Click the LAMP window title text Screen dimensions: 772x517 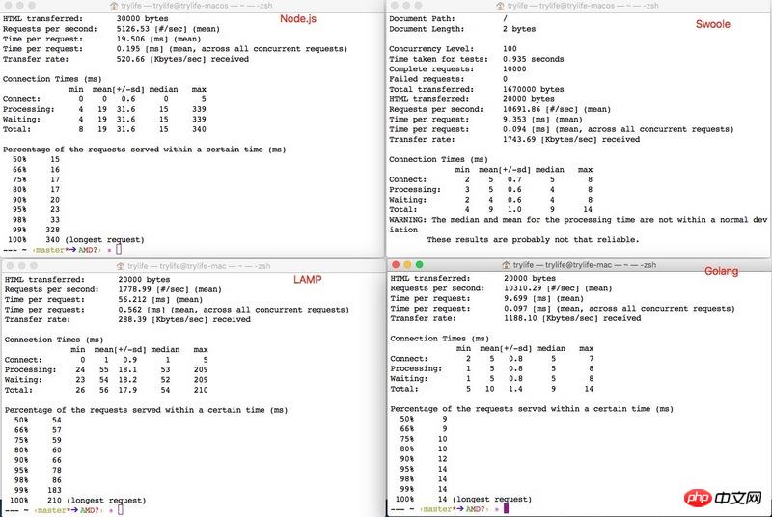coord(199,266)
